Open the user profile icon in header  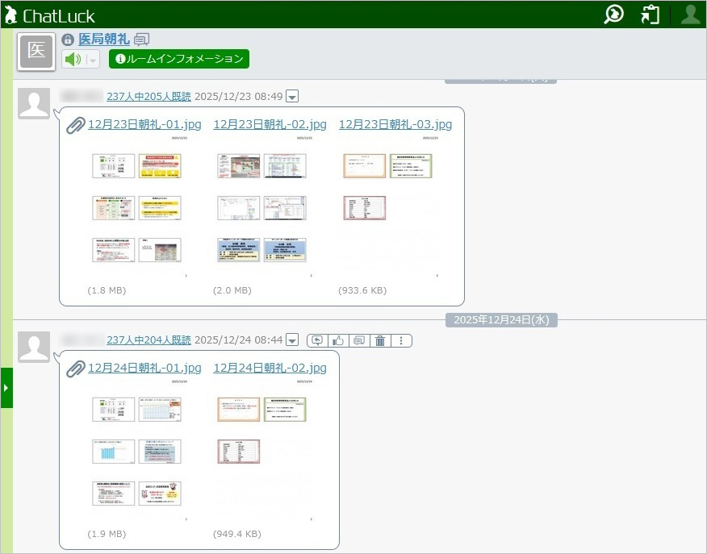click(690, 15)
